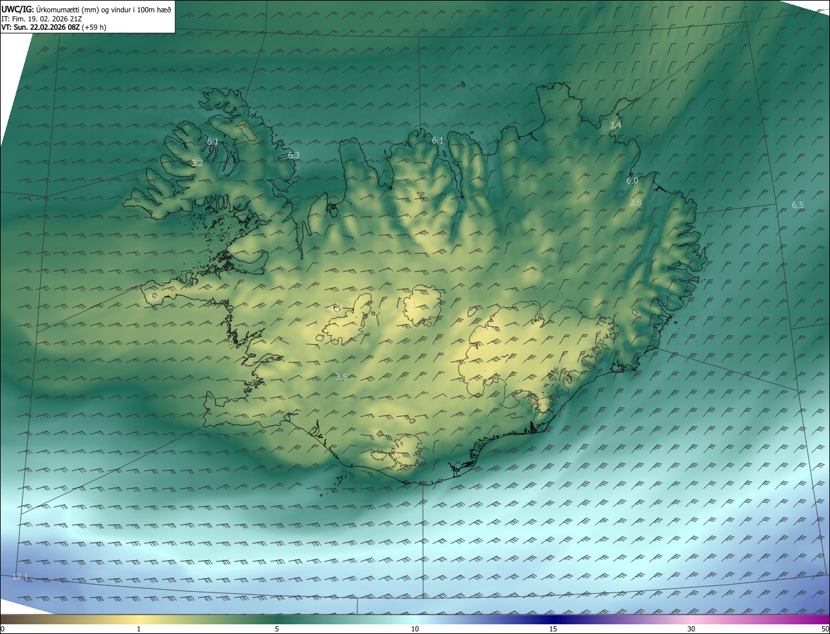Click the 3.5 value label on the map

pos(341,377)
